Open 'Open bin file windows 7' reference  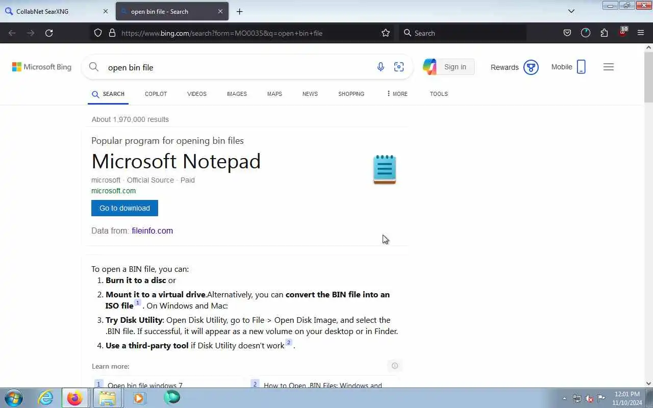click(x=145, y=386)
